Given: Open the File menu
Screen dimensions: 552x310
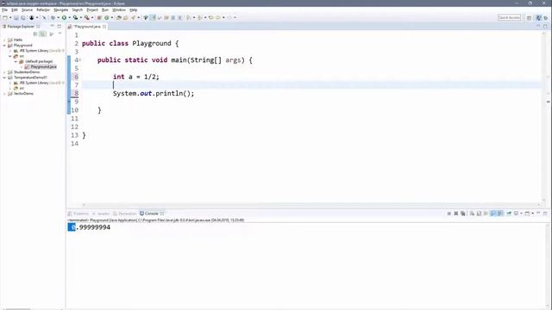Looking at the screenshot, I should tap(4, 9).
